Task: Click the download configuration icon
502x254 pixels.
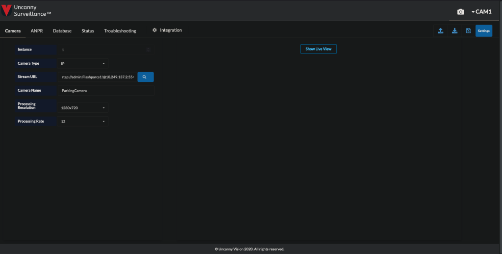Action: (x=454, y=31)
